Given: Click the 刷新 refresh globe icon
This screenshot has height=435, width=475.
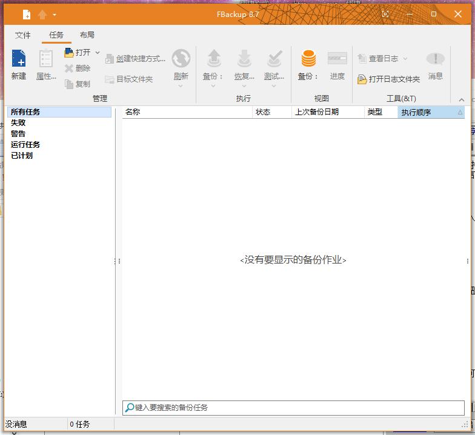Looking at the screenshot, I should [181, 58].
